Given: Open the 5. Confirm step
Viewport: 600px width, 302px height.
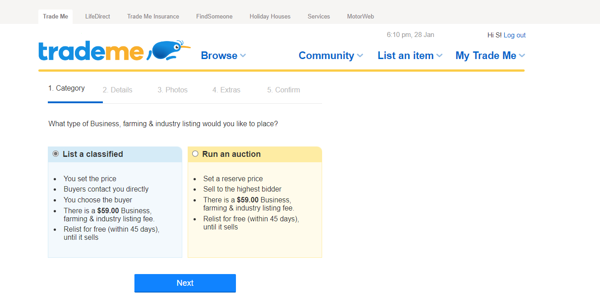Looking at the screenshot, I should coord(283,90).
